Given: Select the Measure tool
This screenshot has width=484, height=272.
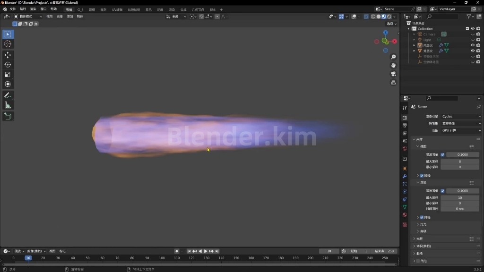Looking at the screenshot, I should coord(8,105).
